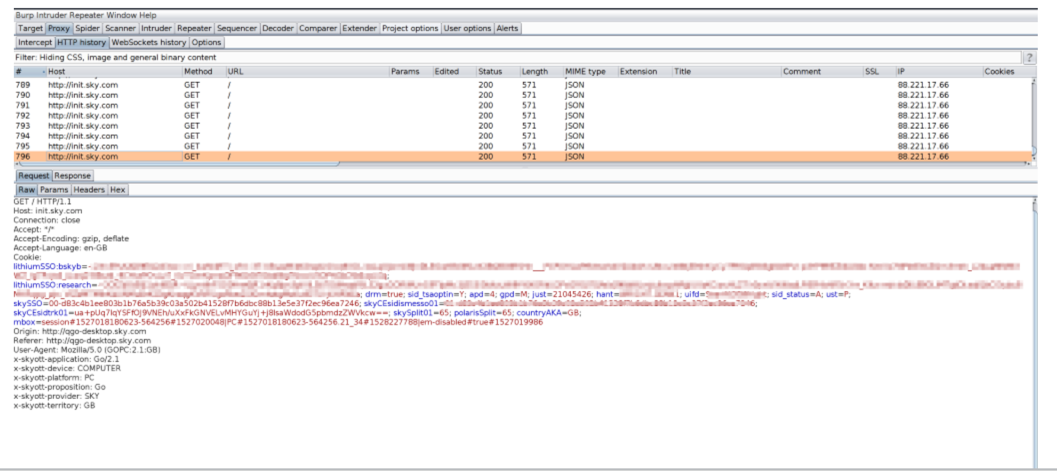The height and width of the screenshot is (471, 1057).
Task: Open the Alerts tab
Action: [x=507, y=28]
